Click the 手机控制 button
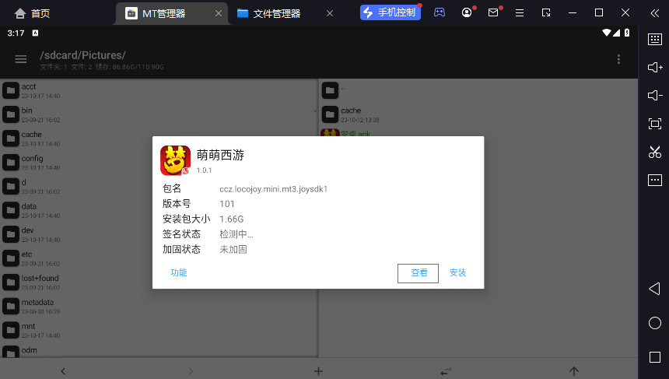This screenshot has width=669, height=379. pyautogui.click(x=391, y=12)
